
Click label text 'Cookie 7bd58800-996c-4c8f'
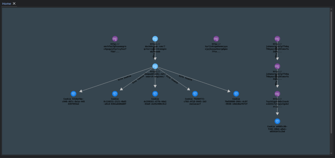coord(236,101)
